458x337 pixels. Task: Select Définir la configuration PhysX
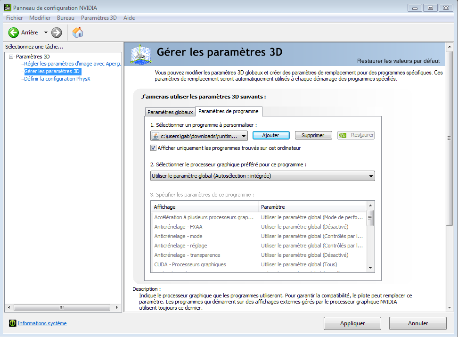point(57,79)
